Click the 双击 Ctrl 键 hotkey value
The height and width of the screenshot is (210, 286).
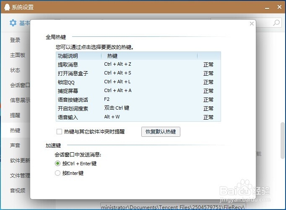coord(117,108)
